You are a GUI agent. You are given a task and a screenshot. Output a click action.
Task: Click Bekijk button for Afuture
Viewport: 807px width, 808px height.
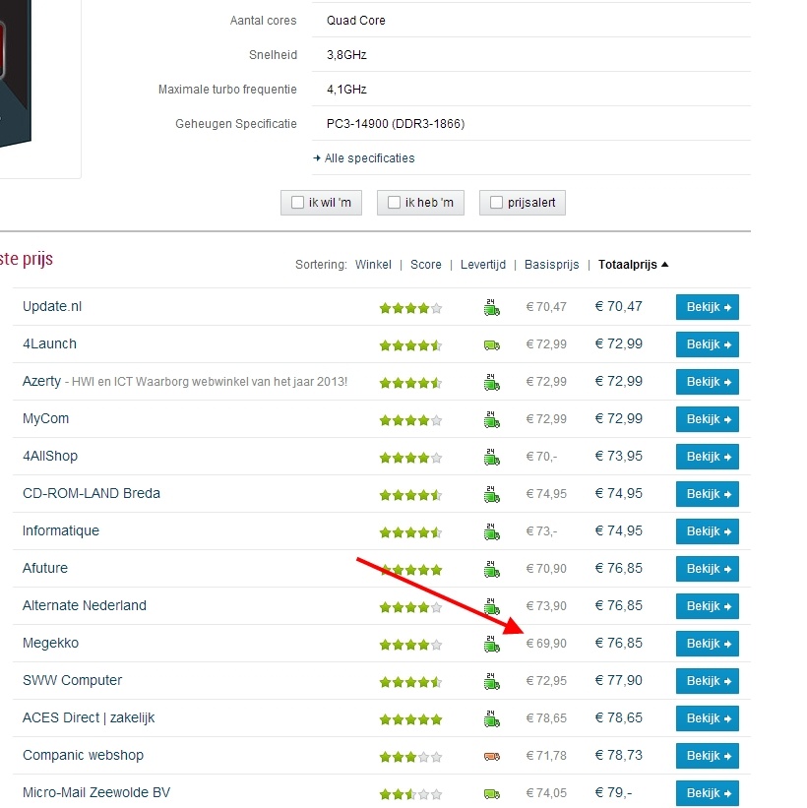pyautogui.click(x=707, y=569)
